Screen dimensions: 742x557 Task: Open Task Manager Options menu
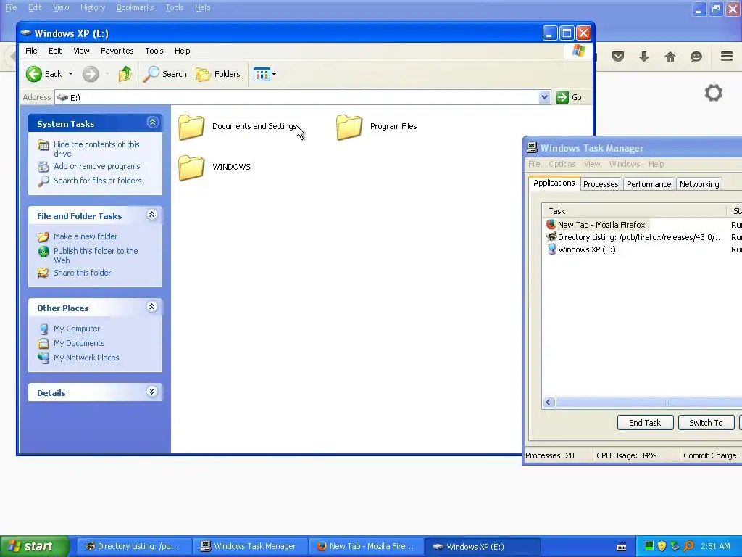click(x=562, y=164)
